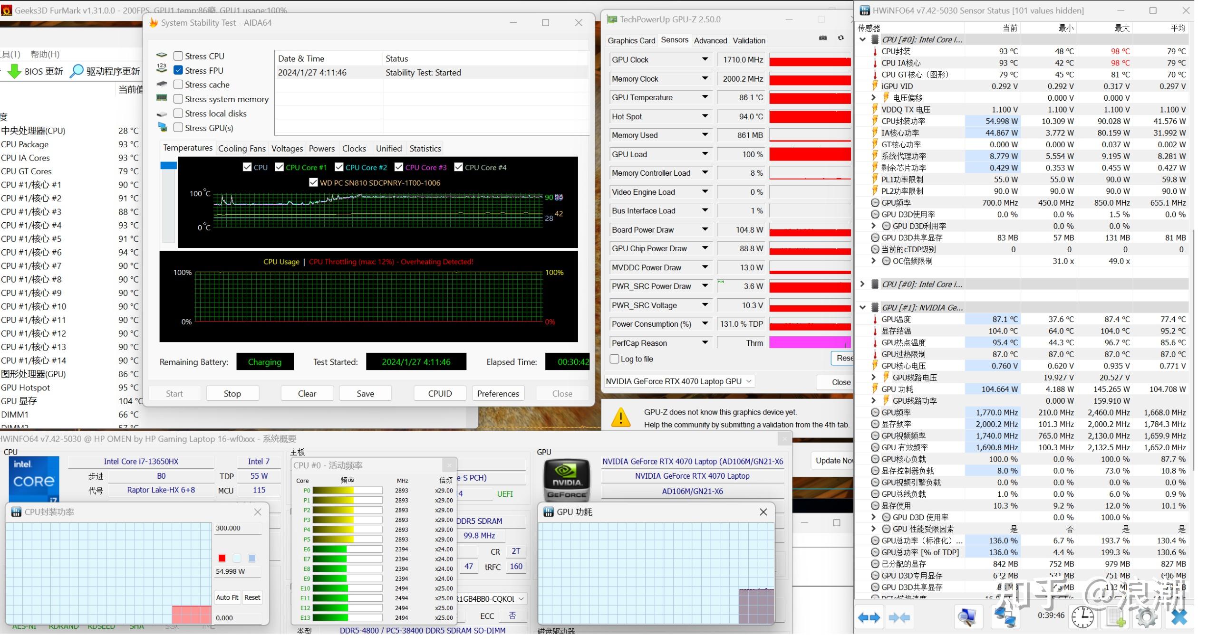
Task: Enable Stress local disks checkbox
Action: 178,114
